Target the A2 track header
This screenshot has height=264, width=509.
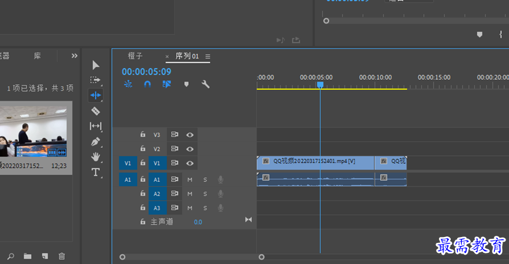pos(158,194)
